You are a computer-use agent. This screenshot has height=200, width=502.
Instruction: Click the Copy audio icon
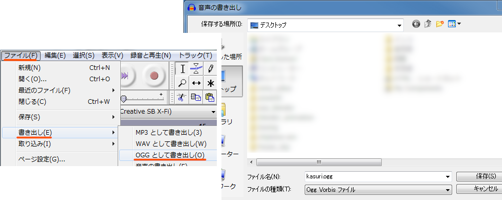[x=196, y=97]
